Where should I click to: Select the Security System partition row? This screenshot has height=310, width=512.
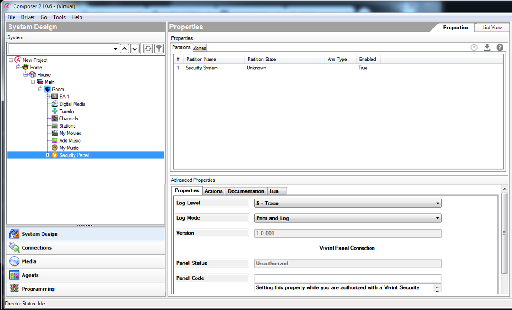click(x=202, y=68)
